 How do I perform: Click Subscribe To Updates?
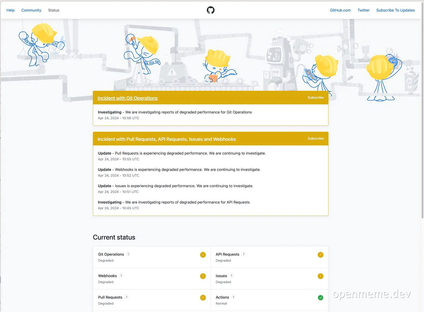396,10
